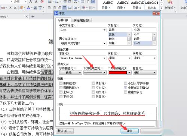Check the 阴影 shadow checkbox
Viewport: 187px width, 136px height.
click(93, 83)
